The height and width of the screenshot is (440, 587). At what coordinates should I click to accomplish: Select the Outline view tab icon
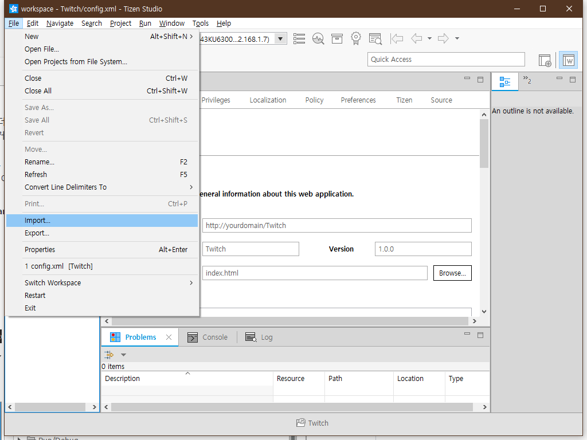tap(504, 81)
